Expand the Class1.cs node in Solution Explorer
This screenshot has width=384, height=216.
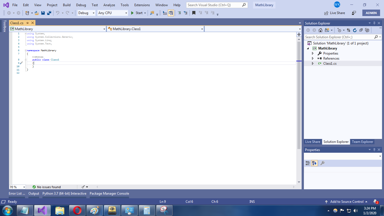pos(313,64)
